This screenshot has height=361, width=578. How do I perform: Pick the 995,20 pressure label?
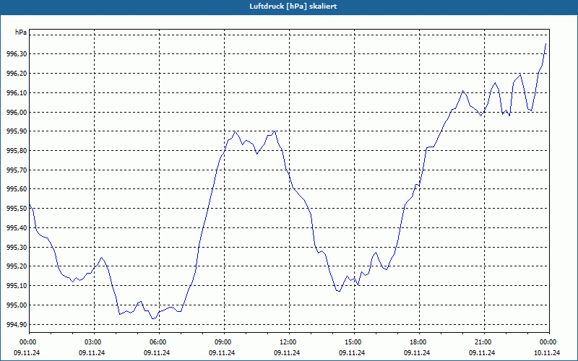17,266
